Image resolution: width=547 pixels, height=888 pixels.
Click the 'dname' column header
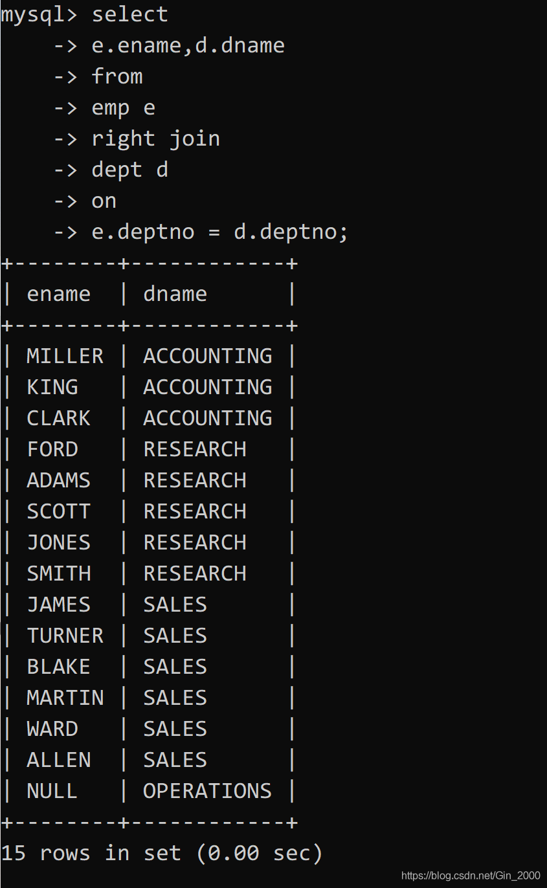pyautogui.click(x=175, y=294)
